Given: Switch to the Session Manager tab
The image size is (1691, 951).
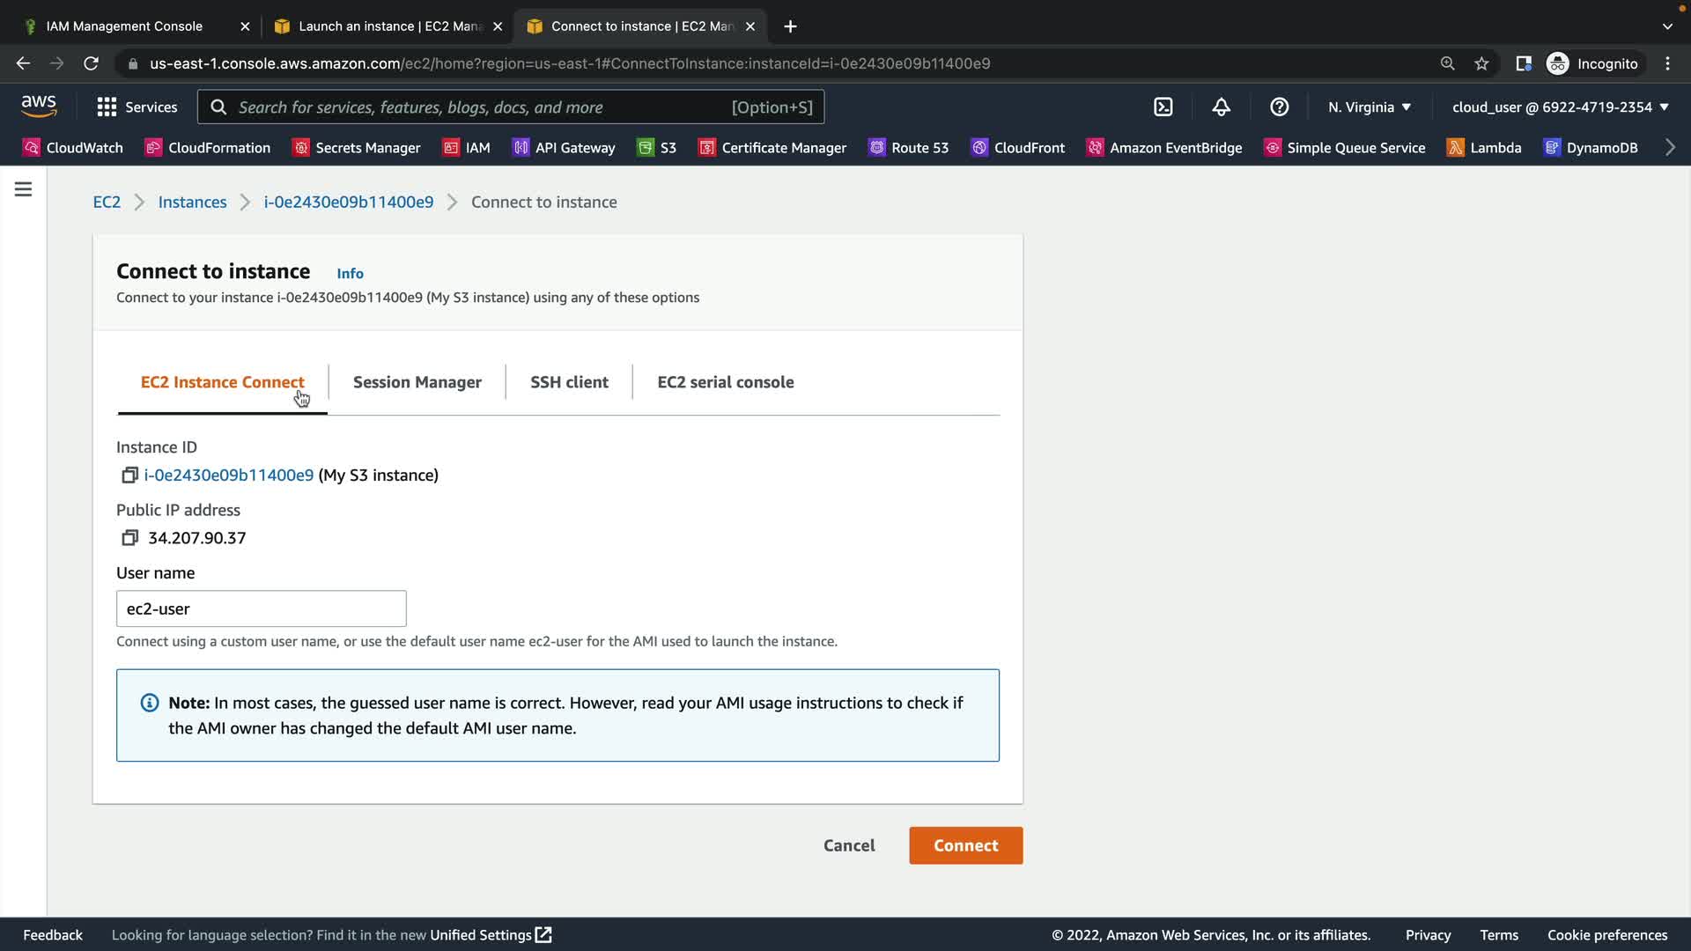Looking at the screenshot, I should (x=417, y=382).
